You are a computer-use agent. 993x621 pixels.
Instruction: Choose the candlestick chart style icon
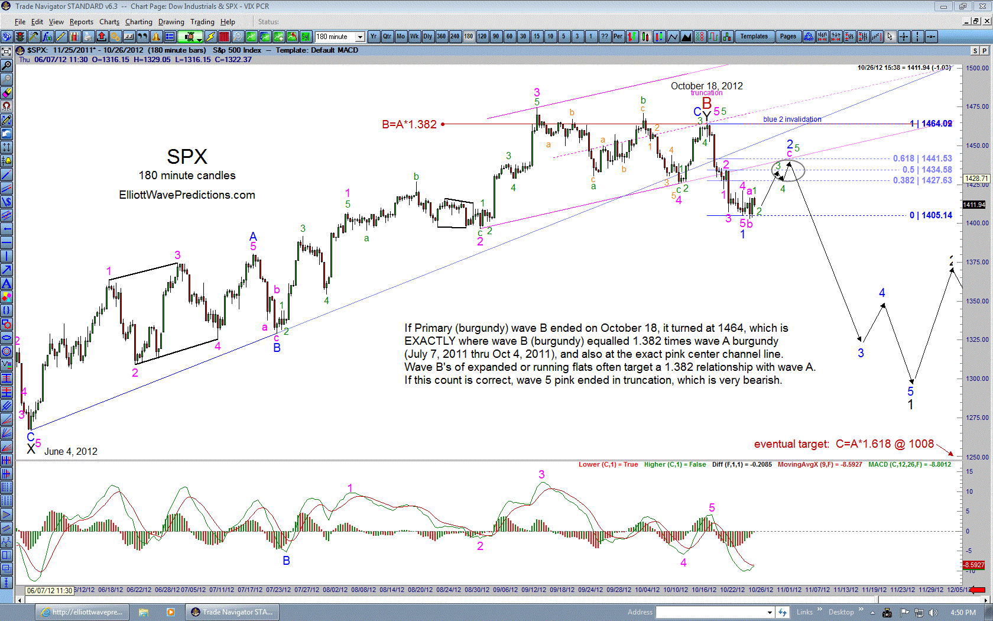[x=645, y=37]
